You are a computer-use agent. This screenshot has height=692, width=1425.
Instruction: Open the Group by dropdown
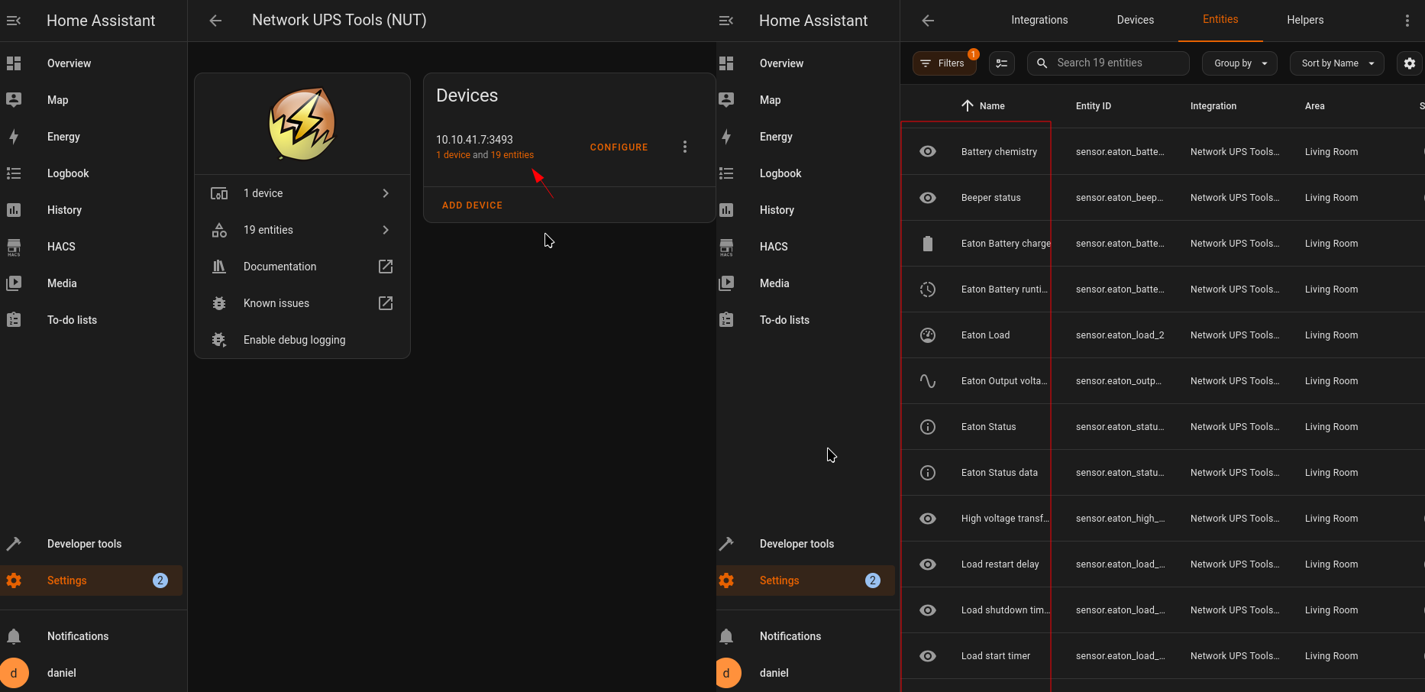coord(1239,63)
